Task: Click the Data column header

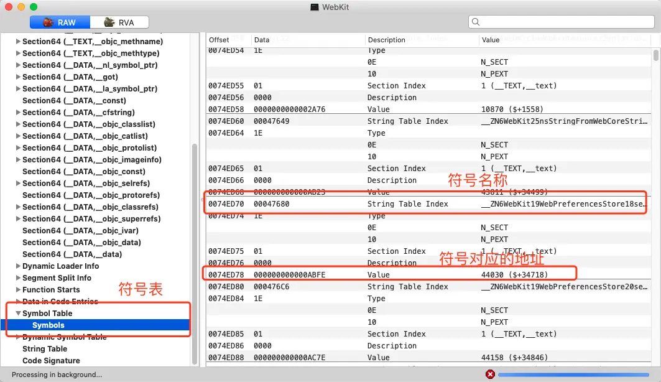Action: point(308,40)
